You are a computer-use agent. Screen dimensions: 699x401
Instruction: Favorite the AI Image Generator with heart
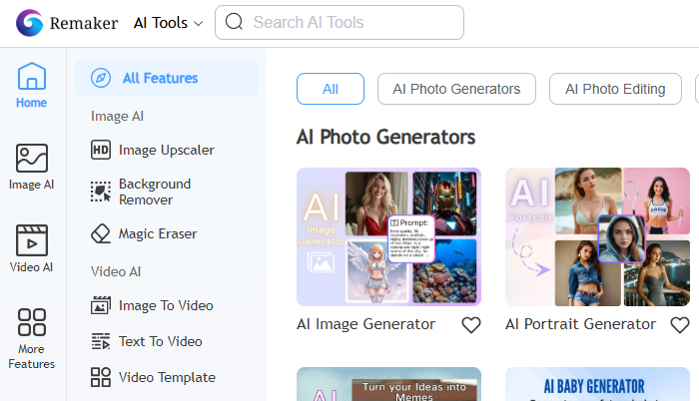point(471,325)
